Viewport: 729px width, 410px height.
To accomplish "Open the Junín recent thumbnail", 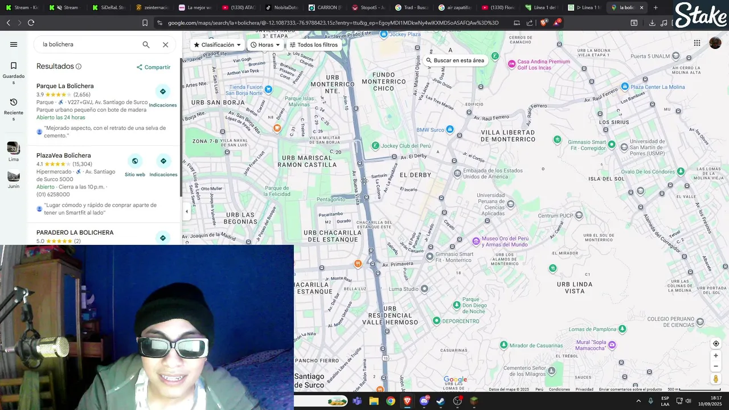I will (14, 179).
